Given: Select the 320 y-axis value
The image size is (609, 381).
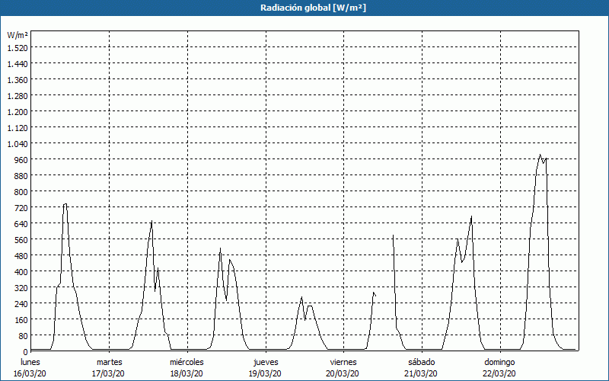Looking at the screenshot, I should (21, 288).
